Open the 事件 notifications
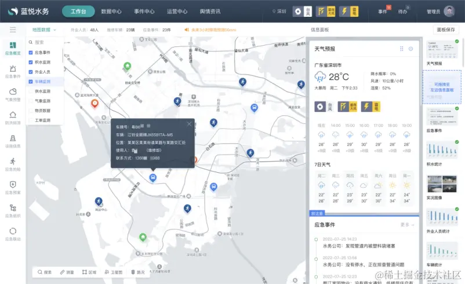The height and width of the screenshot is (284, 465). tap(383, 12)
